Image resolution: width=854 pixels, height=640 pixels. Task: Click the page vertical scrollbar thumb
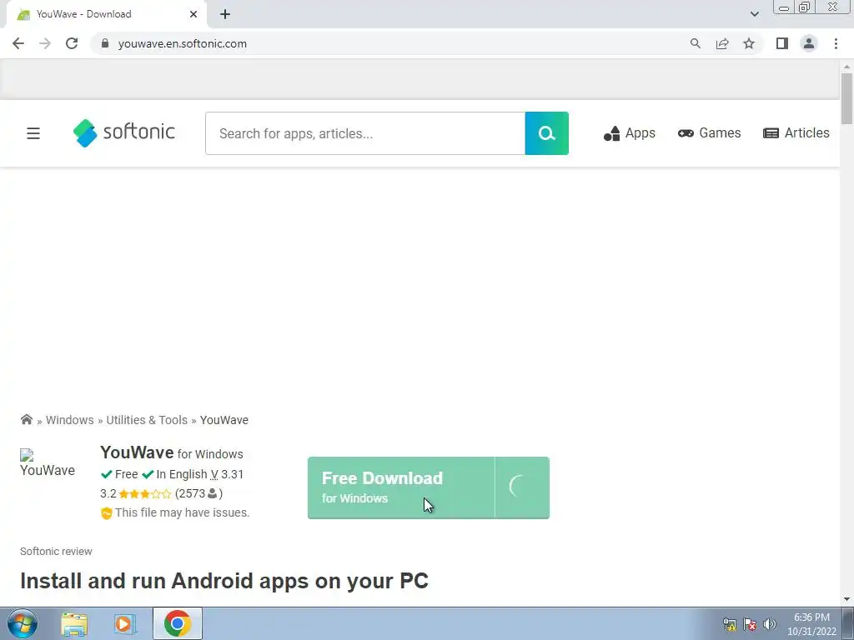(846, 98)
